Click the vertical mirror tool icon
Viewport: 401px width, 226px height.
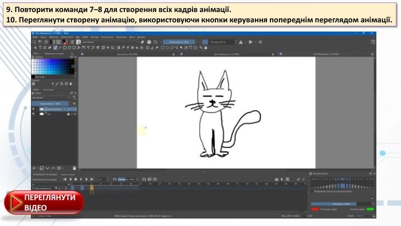(251, 42)
